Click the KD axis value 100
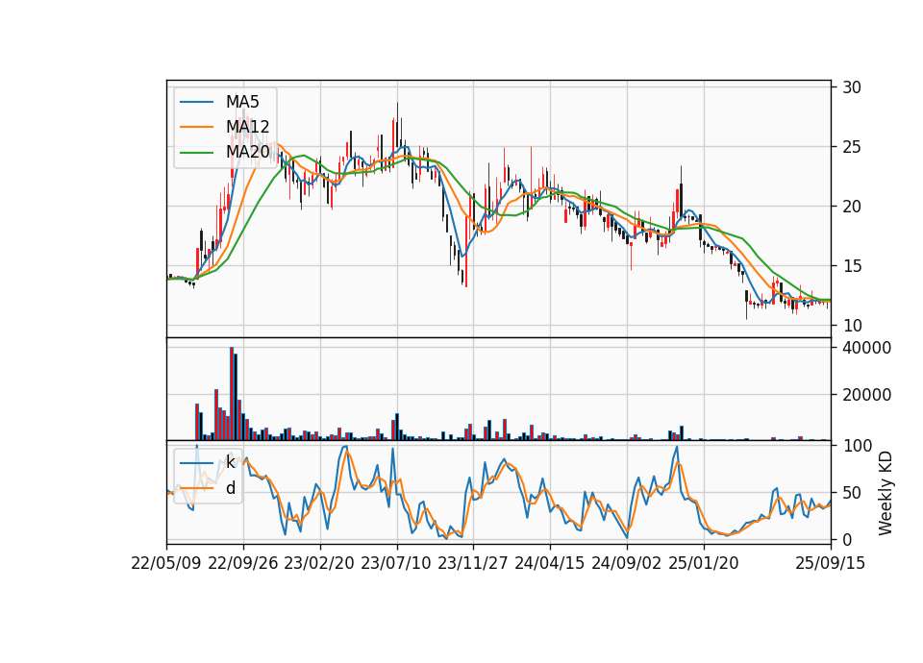 (x=857, y=446)
